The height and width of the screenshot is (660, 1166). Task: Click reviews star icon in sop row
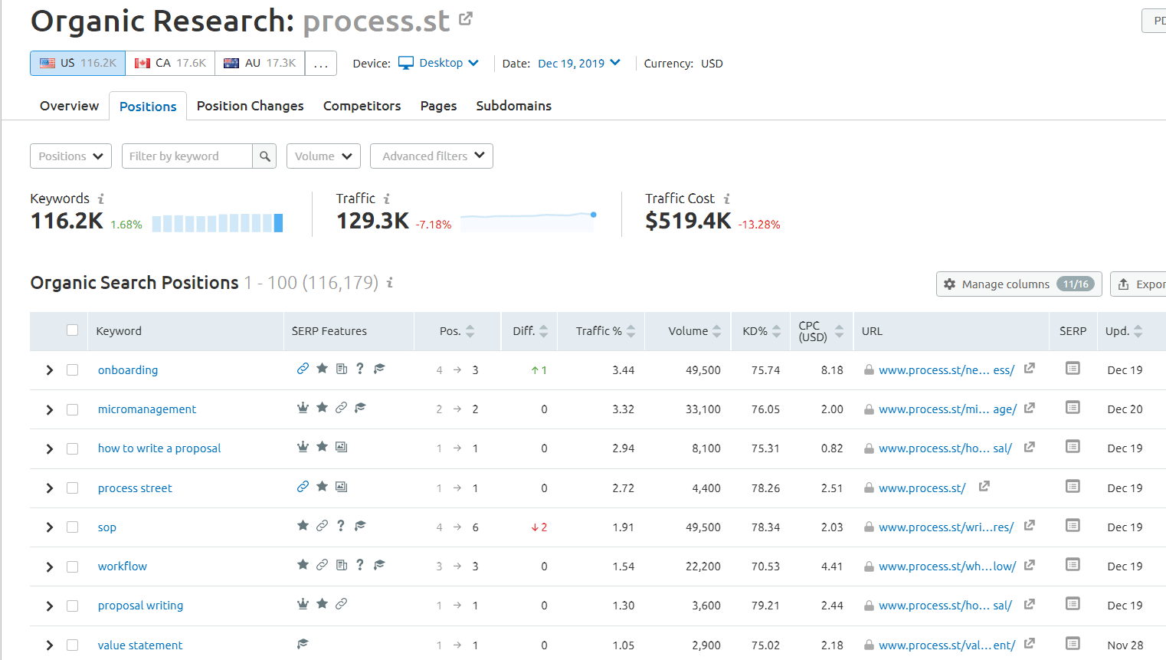click(x=303, y=526)
